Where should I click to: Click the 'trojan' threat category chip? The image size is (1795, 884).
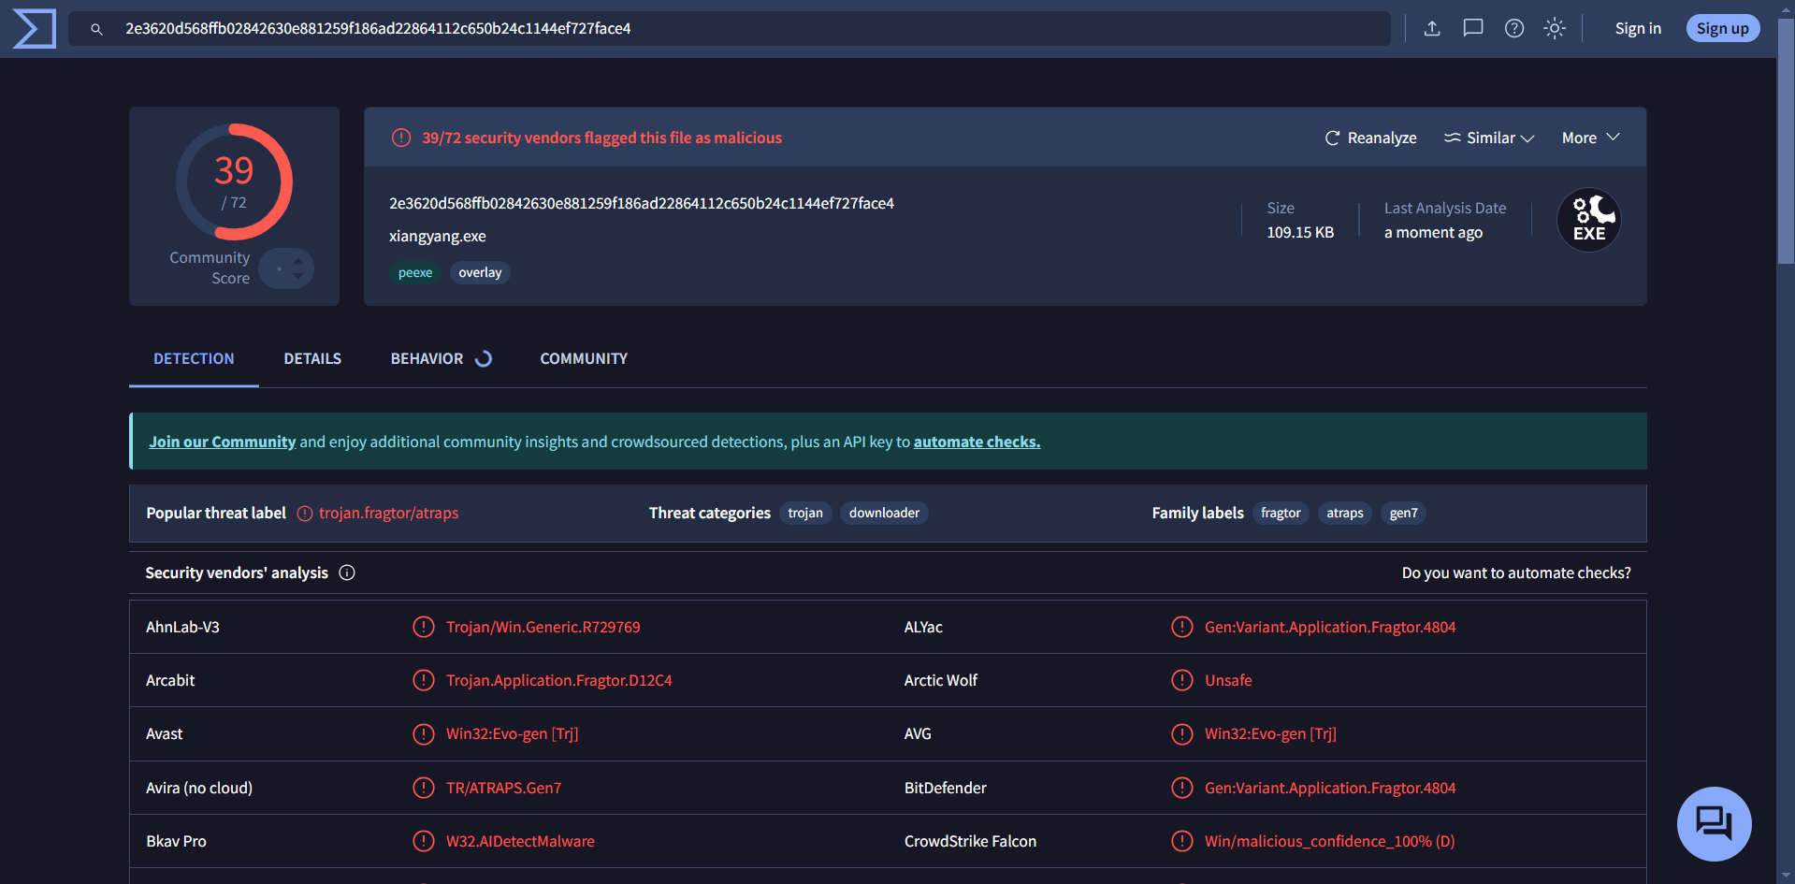(x=805, y=514)
